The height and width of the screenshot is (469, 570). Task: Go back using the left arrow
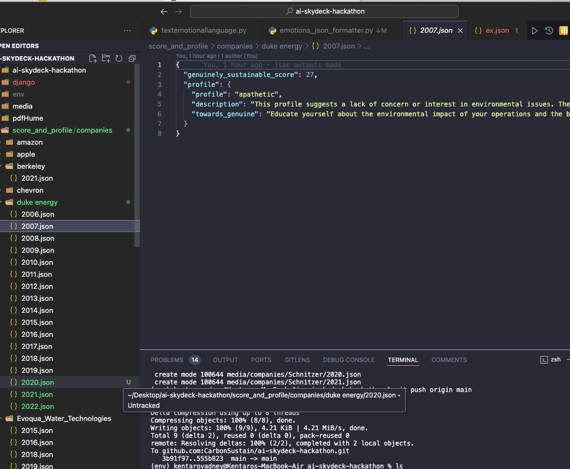[x=164, y=11]
